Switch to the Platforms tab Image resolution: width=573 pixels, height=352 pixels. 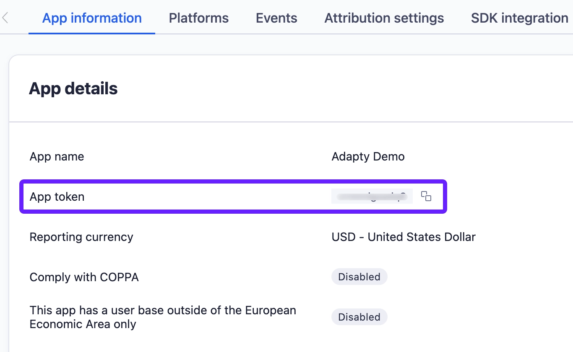coord(198,18)
